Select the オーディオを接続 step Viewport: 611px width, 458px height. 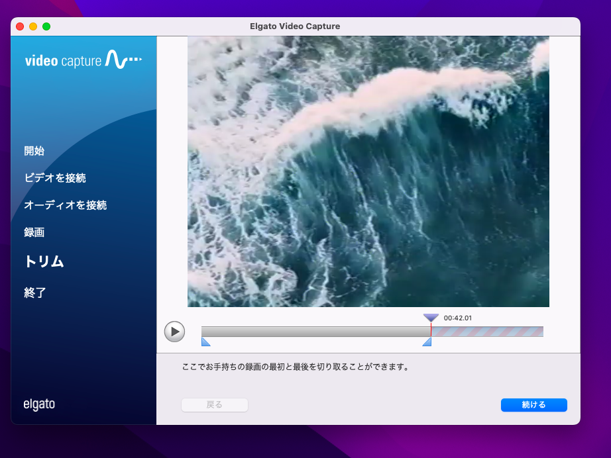(x=65, y=205)
